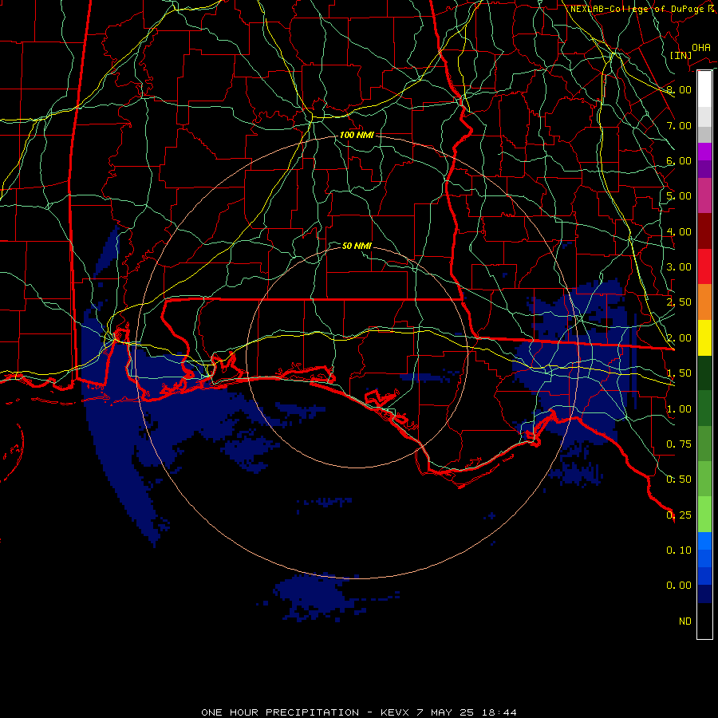Click the 0.10 legend value
The image size is (718, 718).
pyautogui.click(x=679, y=550)
